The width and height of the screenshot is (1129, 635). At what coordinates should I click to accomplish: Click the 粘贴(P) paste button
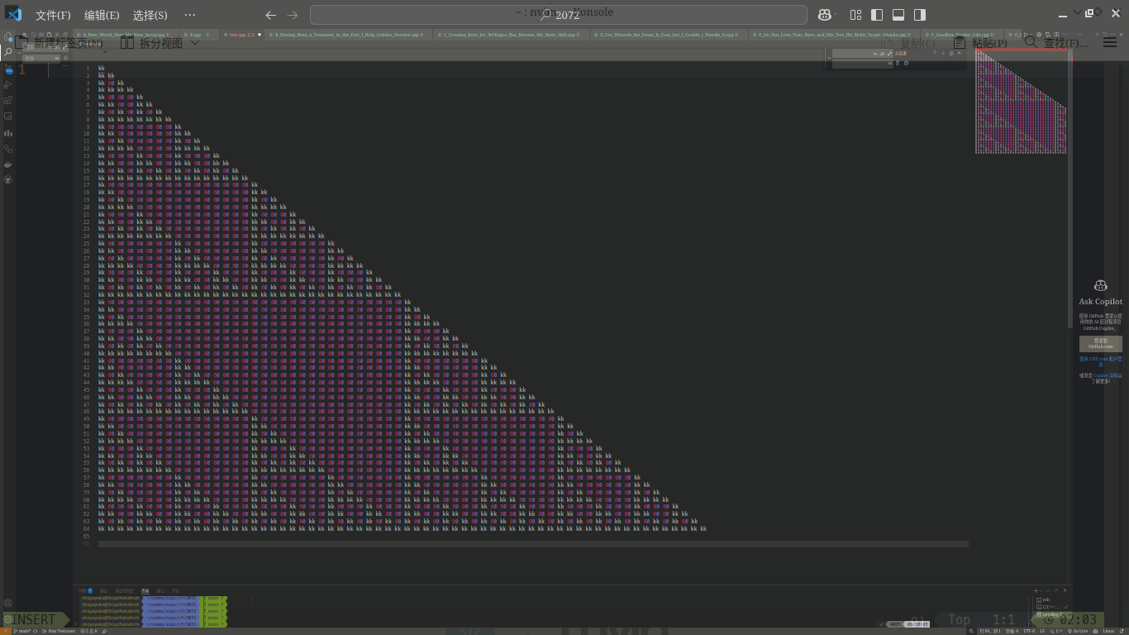tap(981, 43)
